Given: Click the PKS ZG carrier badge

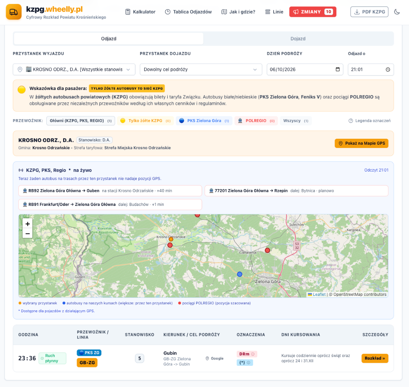Looking at the screenshot, I should pos(89,353).
